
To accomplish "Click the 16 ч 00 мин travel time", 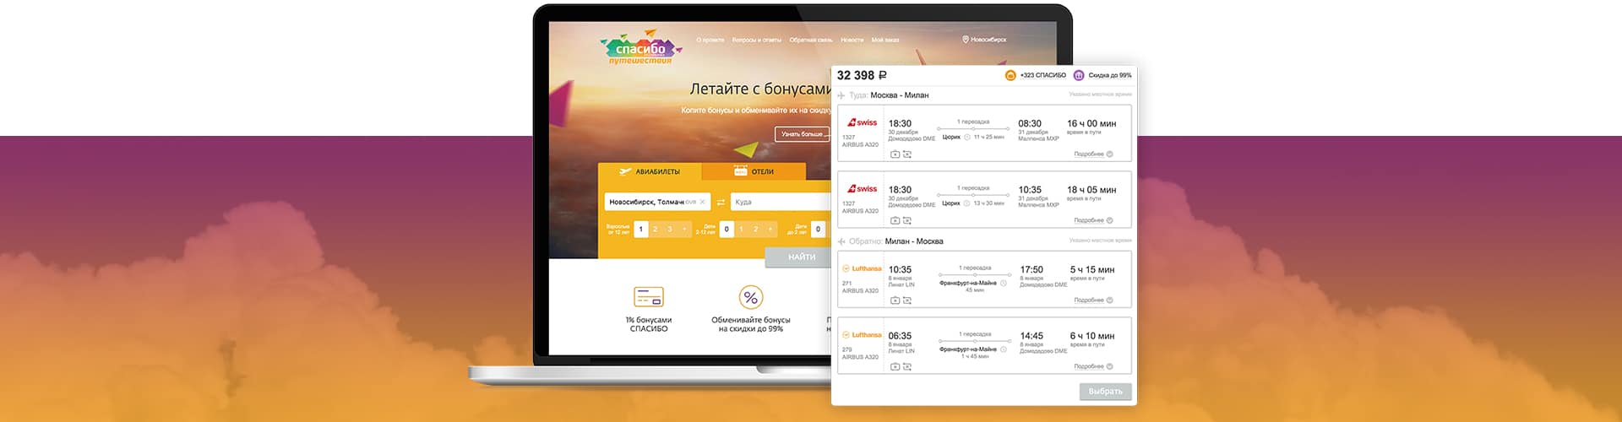I will click(x=1091, y=123).
